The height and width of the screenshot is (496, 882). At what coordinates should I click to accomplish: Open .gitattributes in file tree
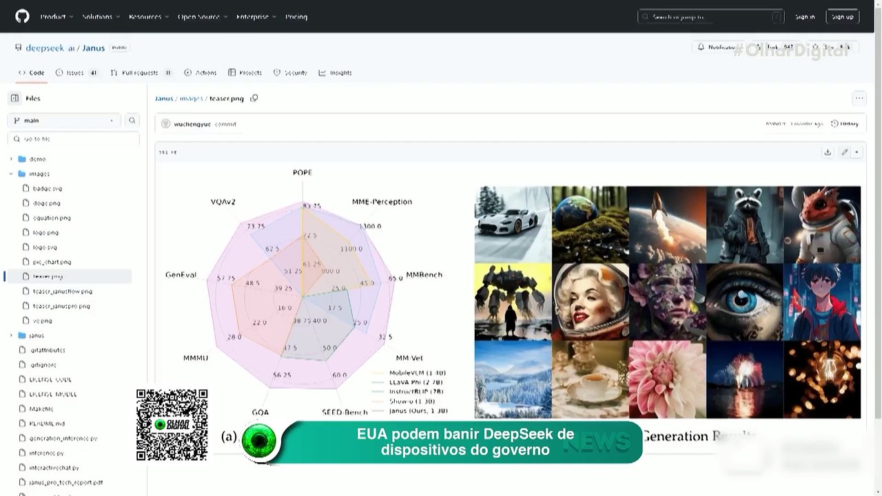pos(48,350)
